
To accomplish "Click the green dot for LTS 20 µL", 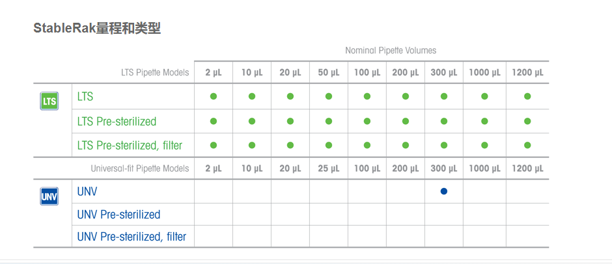I will click(290, 96).
